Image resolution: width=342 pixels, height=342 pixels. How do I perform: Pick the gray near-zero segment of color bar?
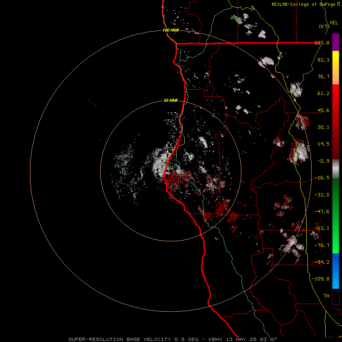(336, 169)
